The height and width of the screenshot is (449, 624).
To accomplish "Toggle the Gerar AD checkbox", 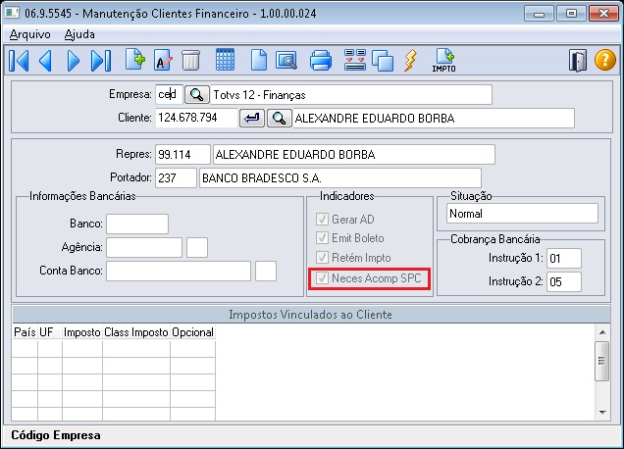I will point(322,220).
